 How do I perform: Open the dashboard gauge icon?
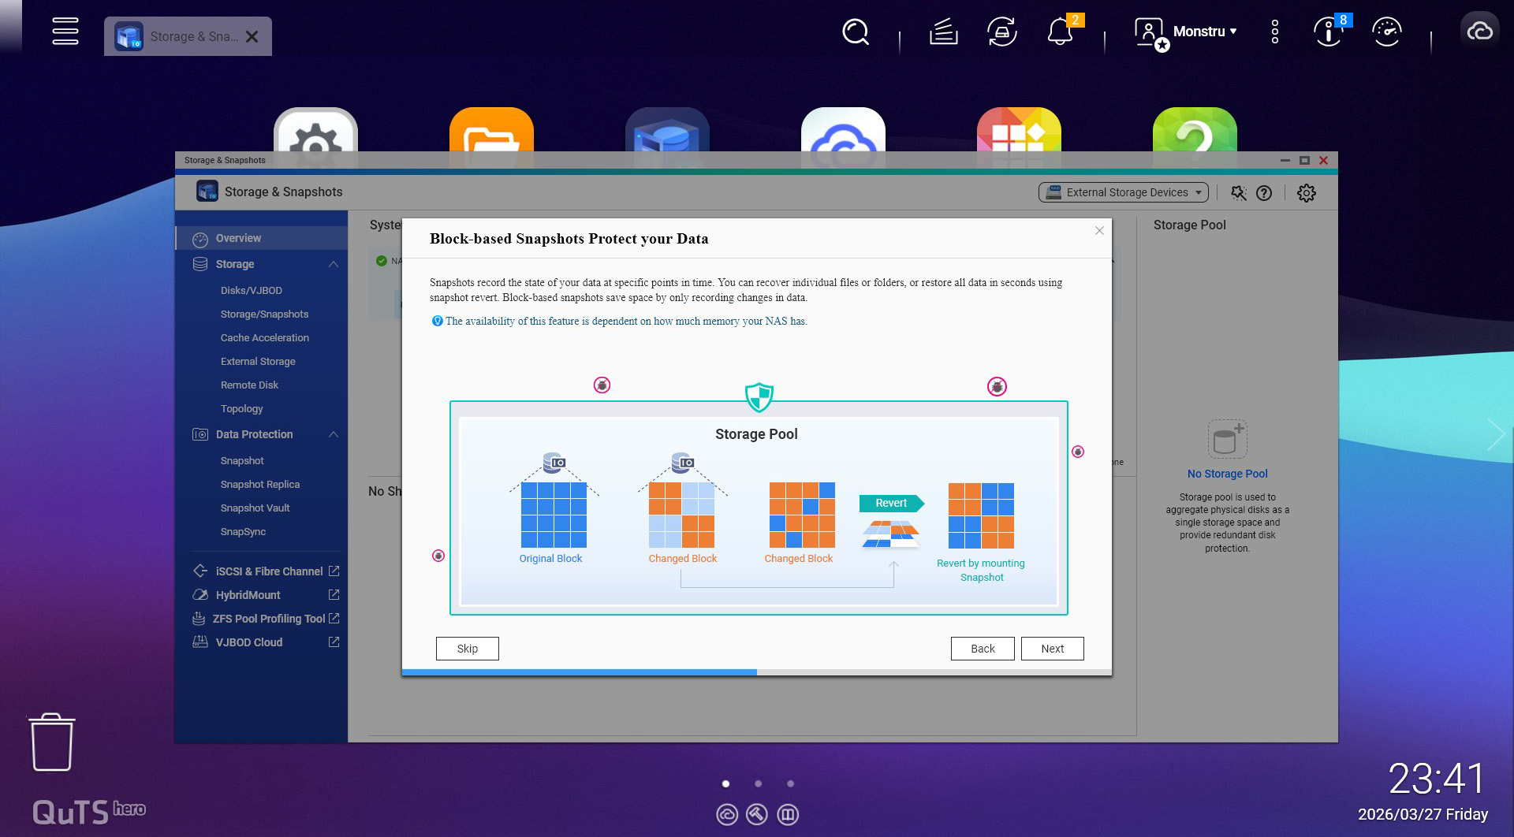pos(1386,32)
